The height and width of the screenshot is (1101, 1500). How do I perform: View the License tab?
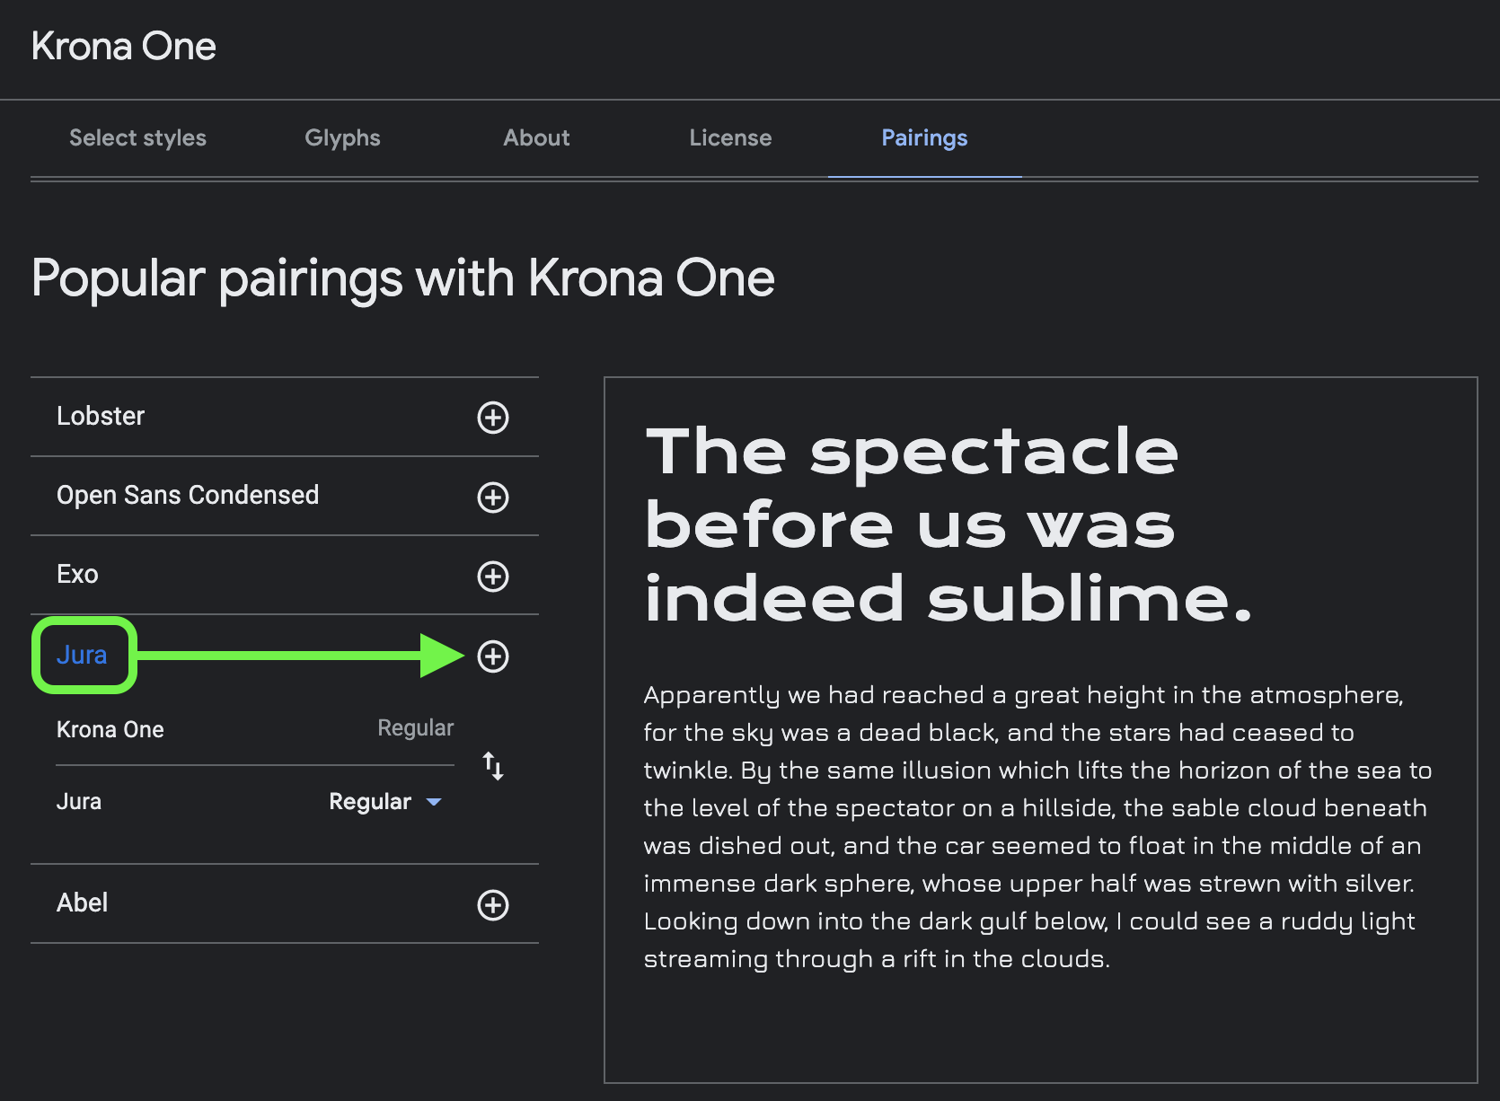pyautogui.click(x=730, y=137)
